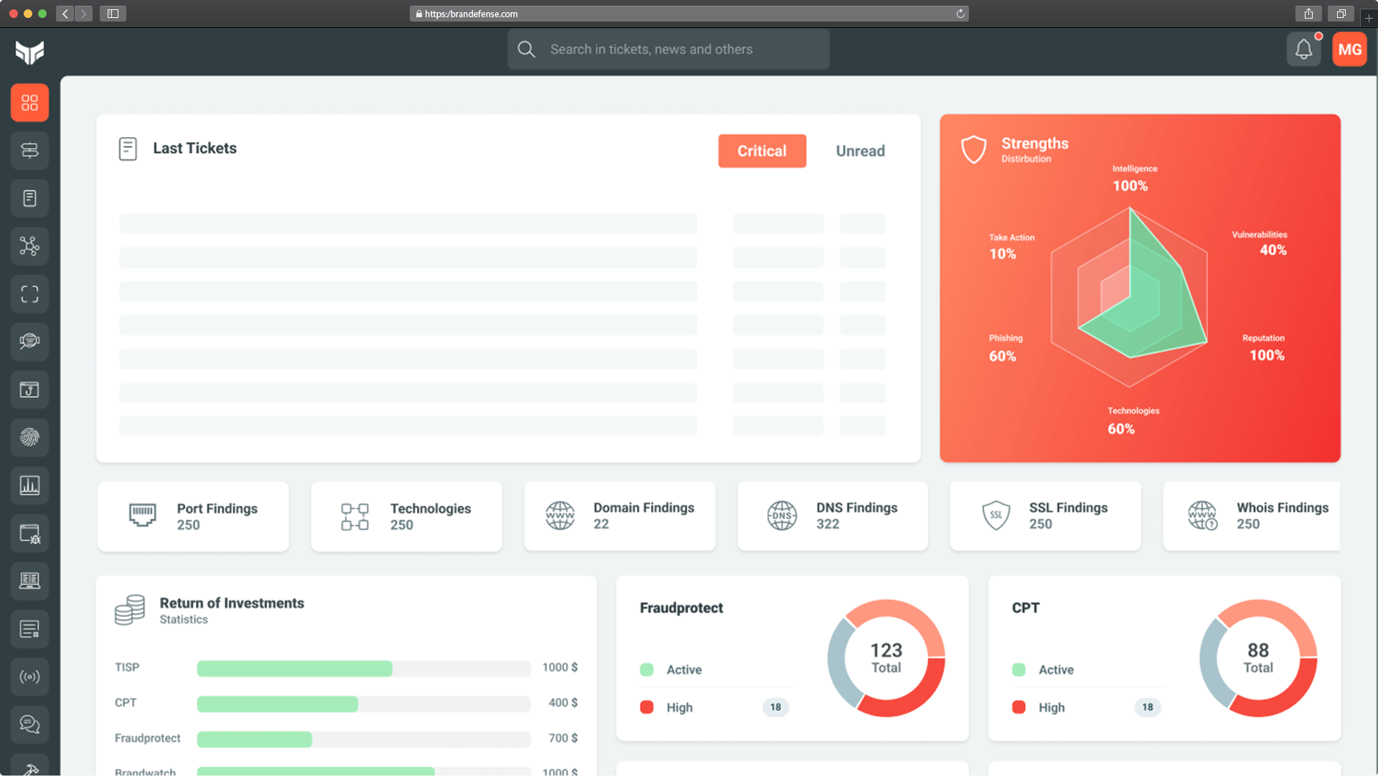The height and width of the screenshot is (777, 1378).
Task: Open the SSL Findings card
Action: click(1045, 516)
